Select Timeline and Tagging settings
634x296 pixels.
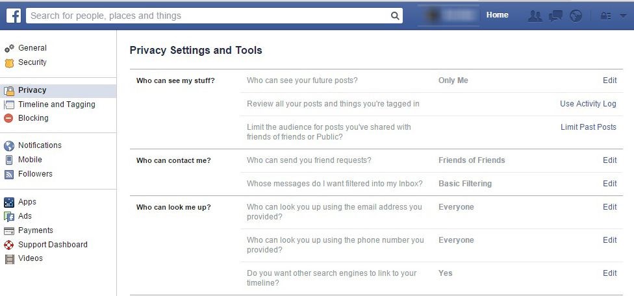57,105
